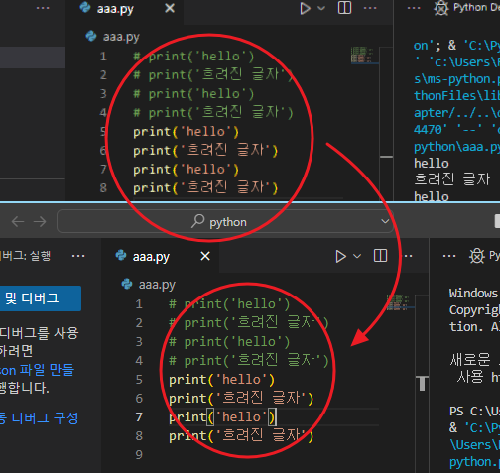This screenshot has height=473, width=500.
Task: Open the '동 디버그 구성' link
Action: click(39, 418)
